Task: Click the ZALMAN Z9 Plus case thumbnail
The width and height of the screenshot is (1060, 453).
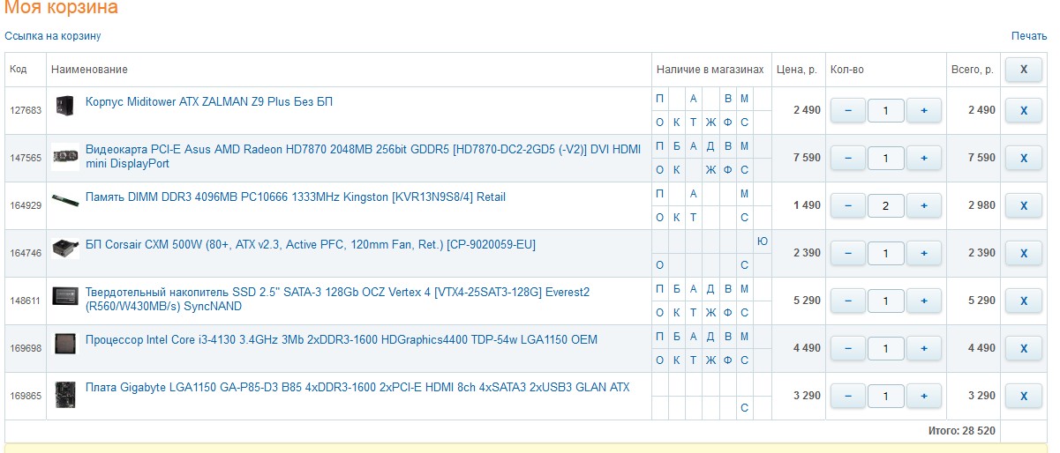Action: pos(64,107)
